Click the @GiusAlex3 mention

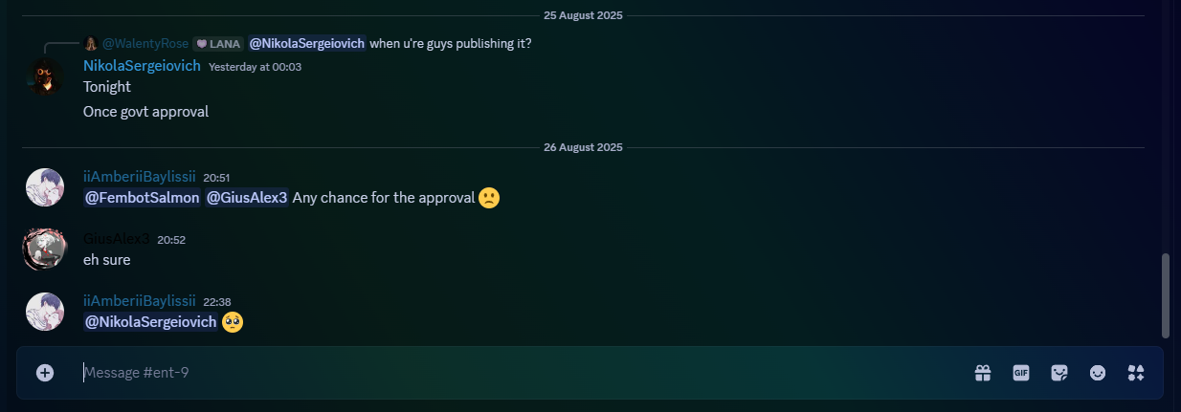[x=247, y=198]
